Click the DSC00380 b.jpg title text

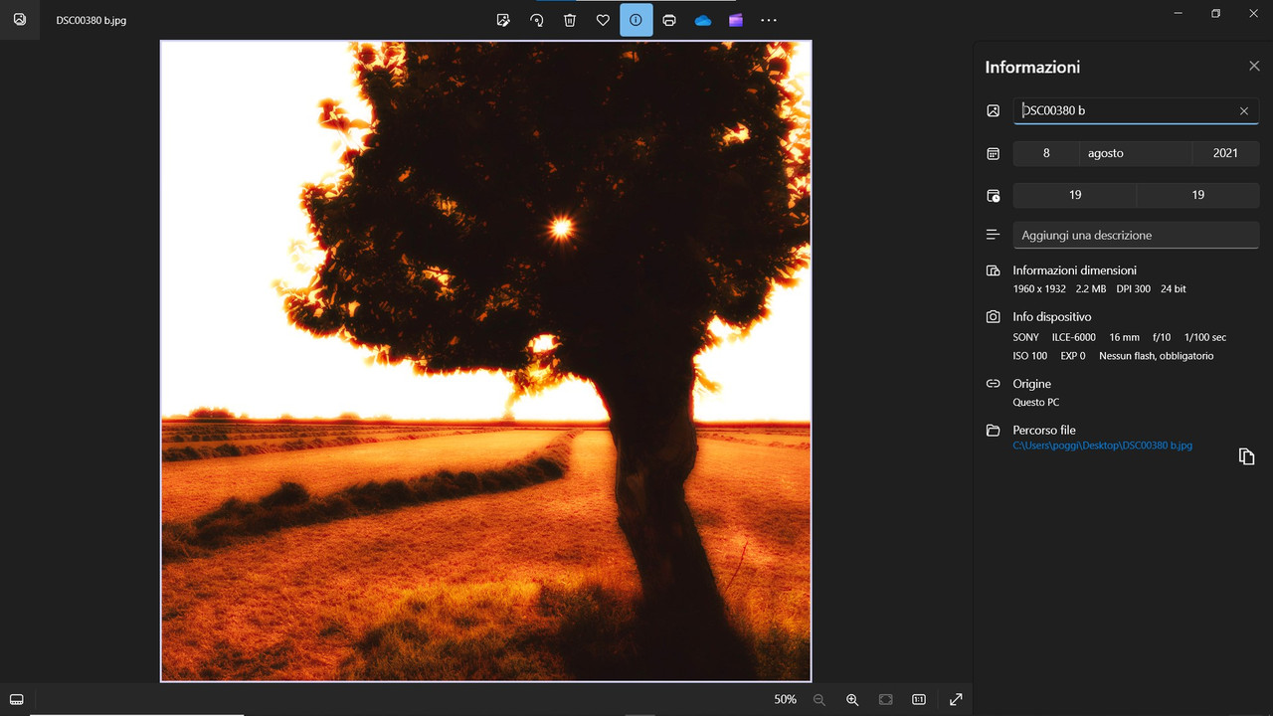point(91,20)
